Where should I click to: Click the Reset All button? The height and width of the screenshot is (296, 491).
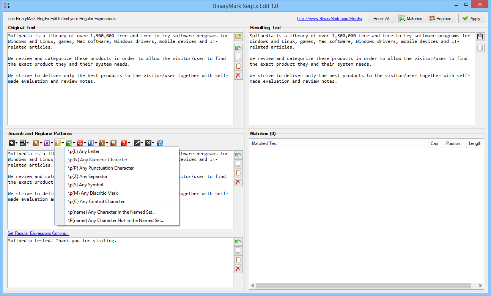tap(381, 18)
